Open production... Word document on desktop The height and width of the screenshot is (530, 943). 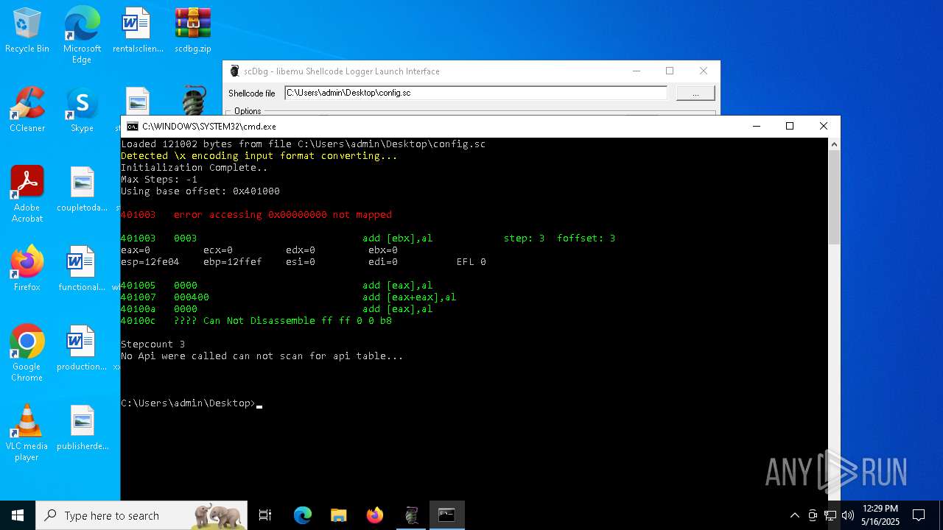82,348
